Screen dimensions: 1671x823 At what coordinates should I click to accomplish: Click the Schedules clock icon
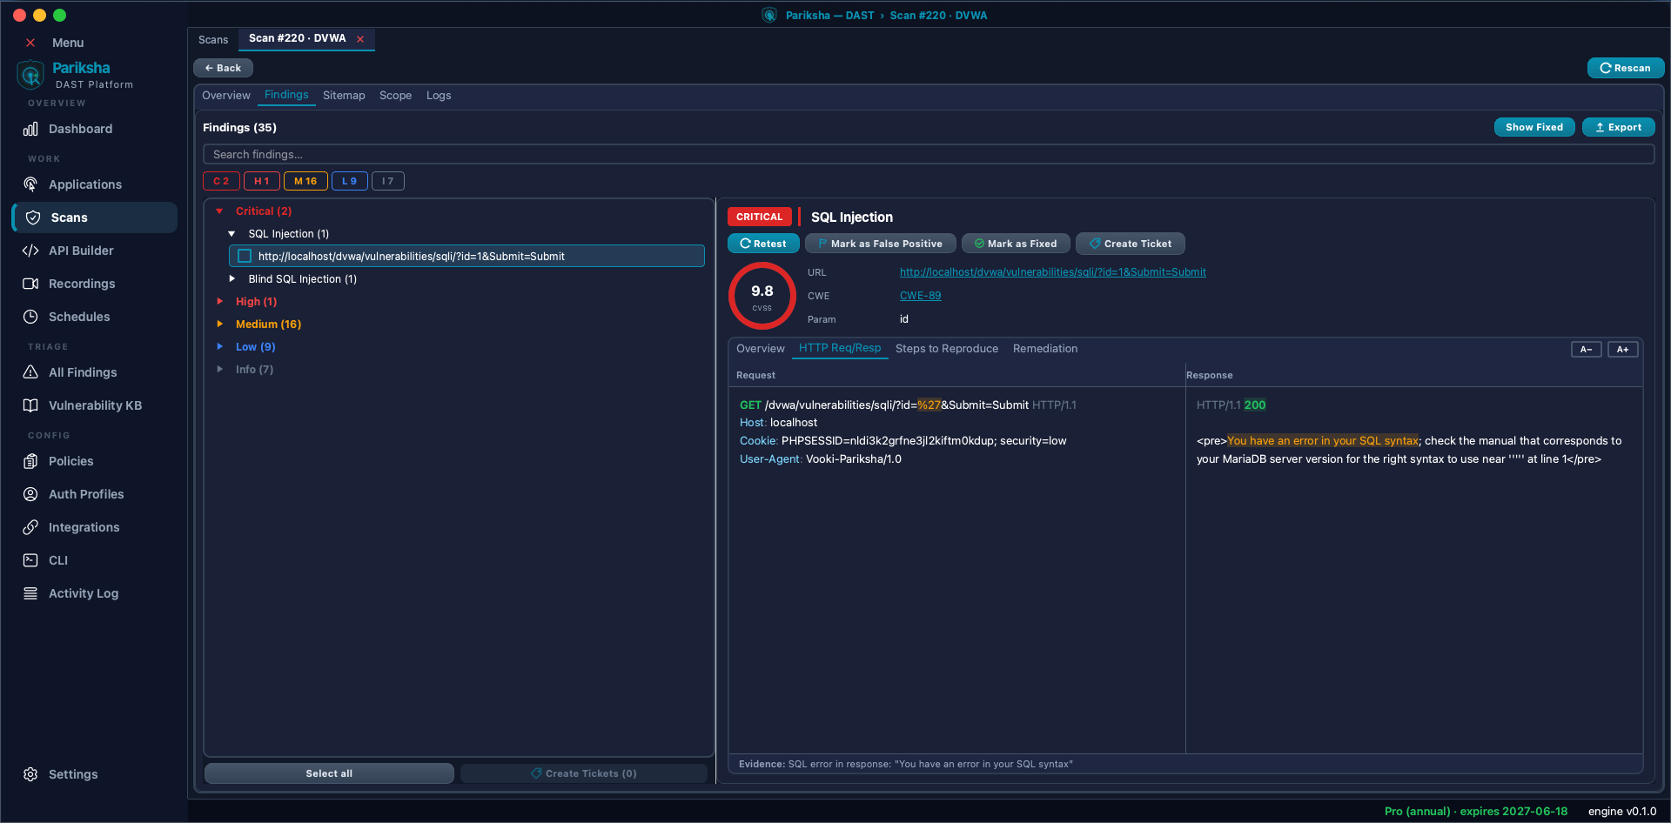pos(30,317)
